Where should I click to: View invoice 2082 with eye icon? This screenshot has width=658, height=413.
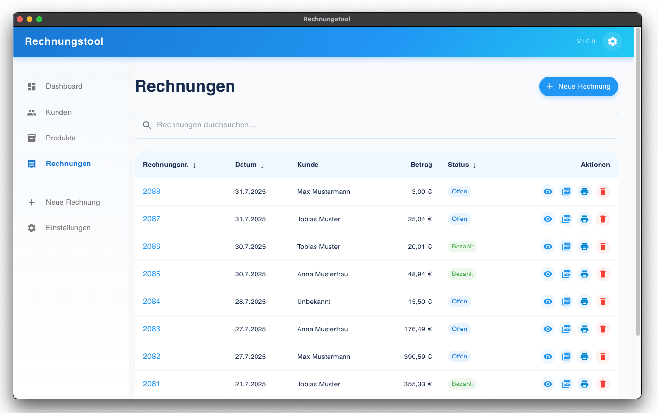pyautogui.click(x=548, y=357)
